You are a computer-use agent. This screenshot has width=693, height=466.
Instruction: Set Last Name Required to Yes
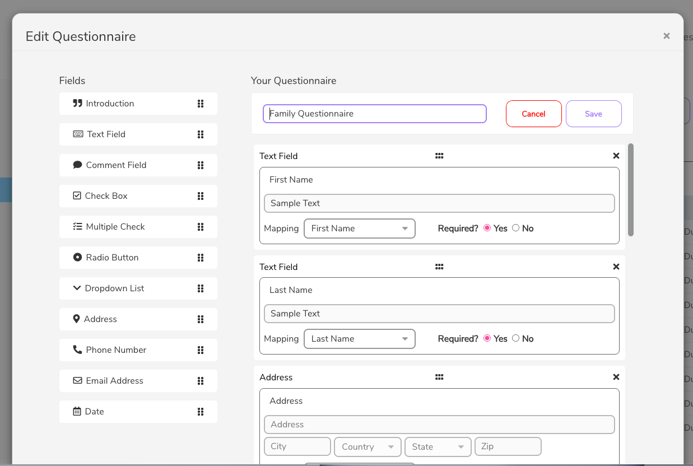487,338
